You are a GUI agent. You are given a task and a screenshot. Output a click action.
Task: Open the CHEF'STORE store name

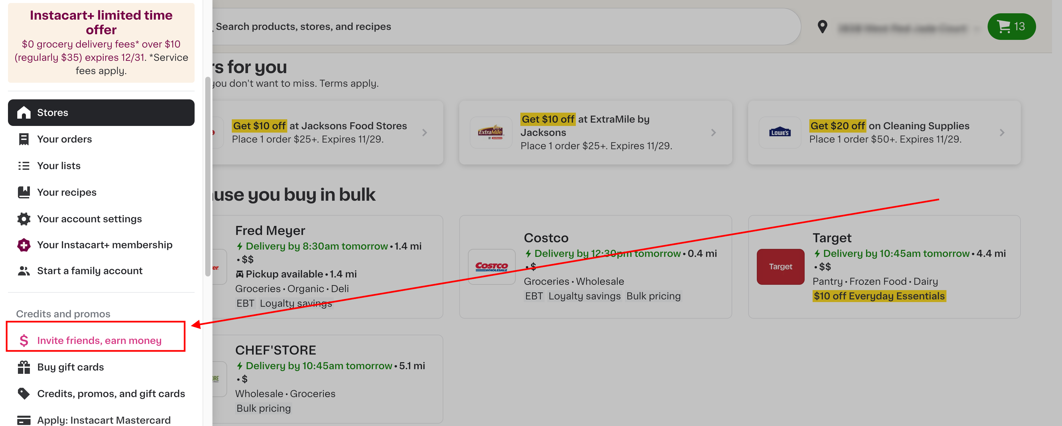pos(275,350)
